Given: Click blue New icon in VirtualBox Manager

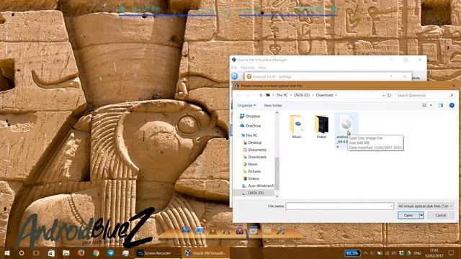Looking at the screenshot, I should click(x=234, y=76).
